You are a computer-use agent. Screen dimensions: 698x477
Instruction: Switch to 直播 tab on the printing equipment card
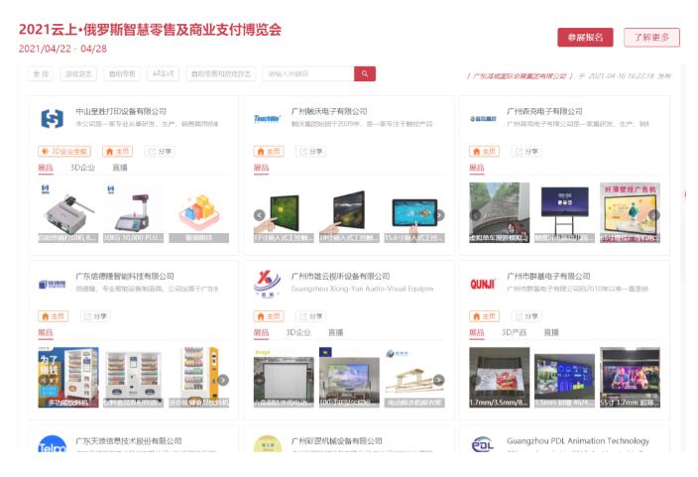pos(120,168)
